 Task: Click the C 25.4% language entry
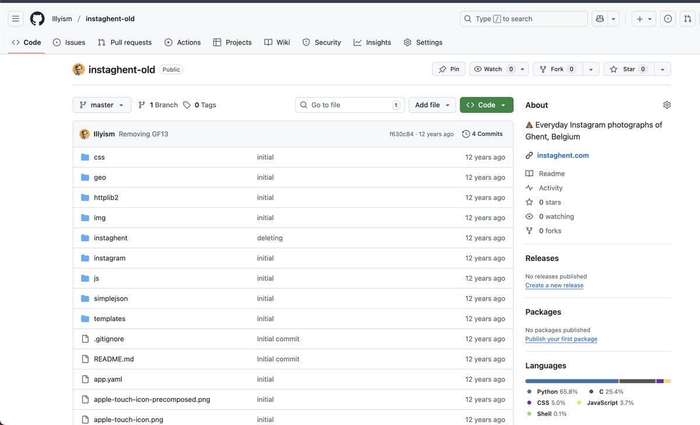(x=607, y=392)
